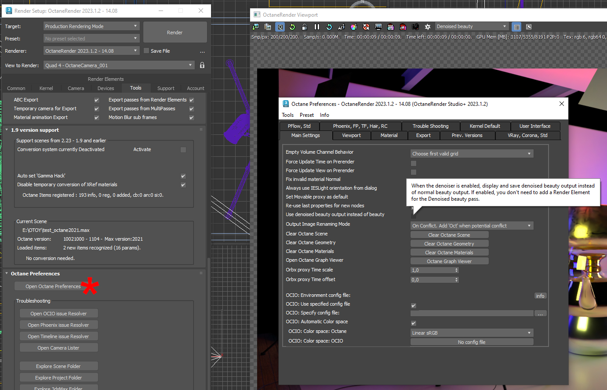This screenshot has width=607, height=390.
Task: Click the OctaneRender Viewport window title icon
Action: (x=257, y=14)
